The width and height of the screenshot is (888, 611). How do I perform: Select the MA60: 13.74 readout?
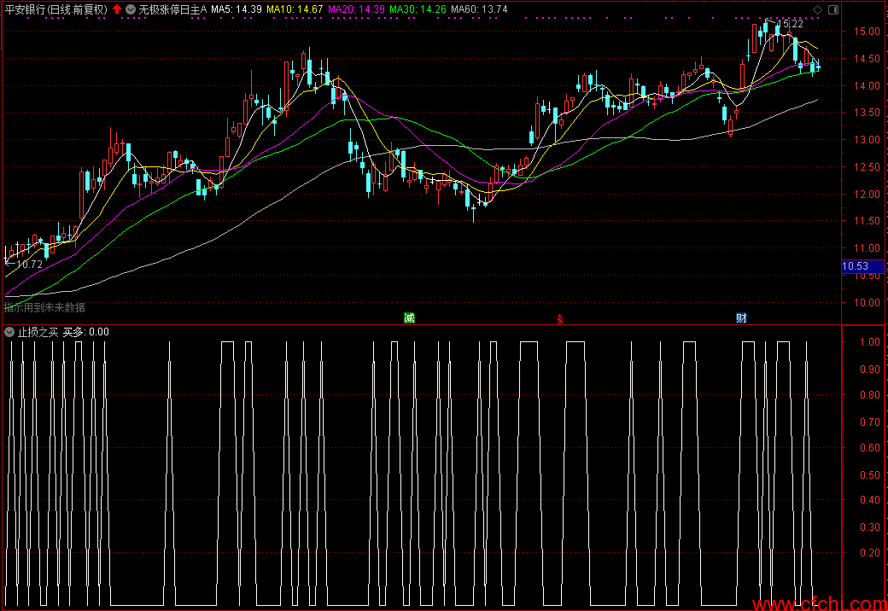[x=479, y=9]
